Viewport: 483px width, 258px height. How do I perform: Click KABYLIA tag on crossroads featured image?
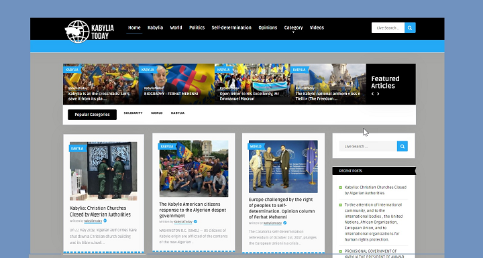(x=72, y=70)
